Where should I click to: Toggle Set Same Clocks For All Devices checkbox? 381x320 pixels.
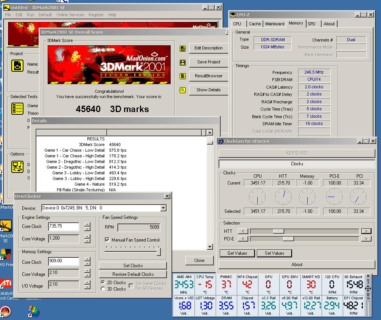coord(131,286)
